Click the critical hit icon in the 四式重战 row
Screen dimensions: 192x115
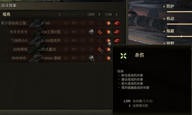click(100, 49)
